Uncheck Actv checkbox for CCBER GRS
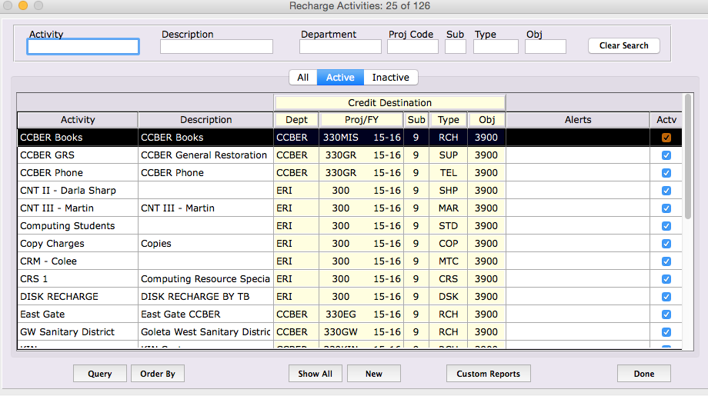The width and height of the screenshot is (708, 396). pyautogui.click(x=666, y=155)
